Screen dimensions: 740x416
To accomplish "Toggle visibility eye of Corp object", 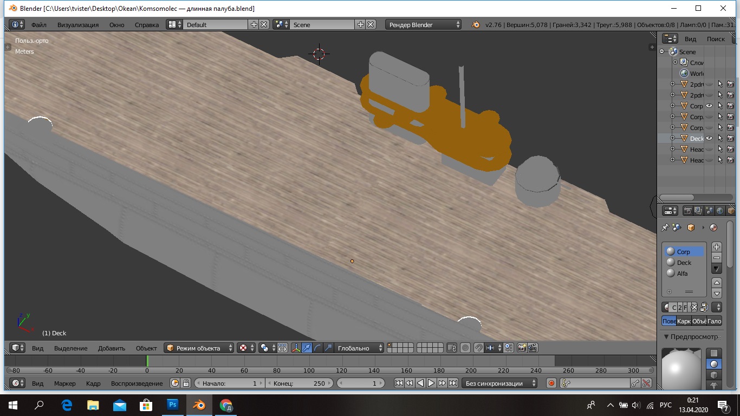I will (x=709, y=106).
